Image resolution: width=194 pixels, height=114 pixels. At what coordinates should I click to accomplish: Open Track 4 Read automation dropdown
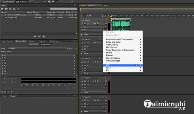95,92
